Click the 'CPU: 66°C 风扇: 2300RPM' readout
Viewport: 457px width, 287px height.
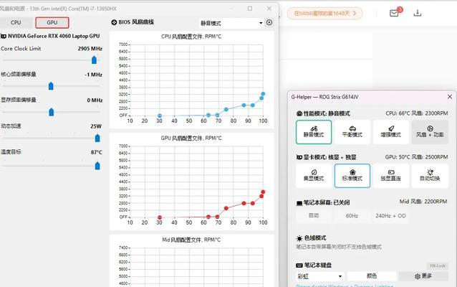pos(416,113)
